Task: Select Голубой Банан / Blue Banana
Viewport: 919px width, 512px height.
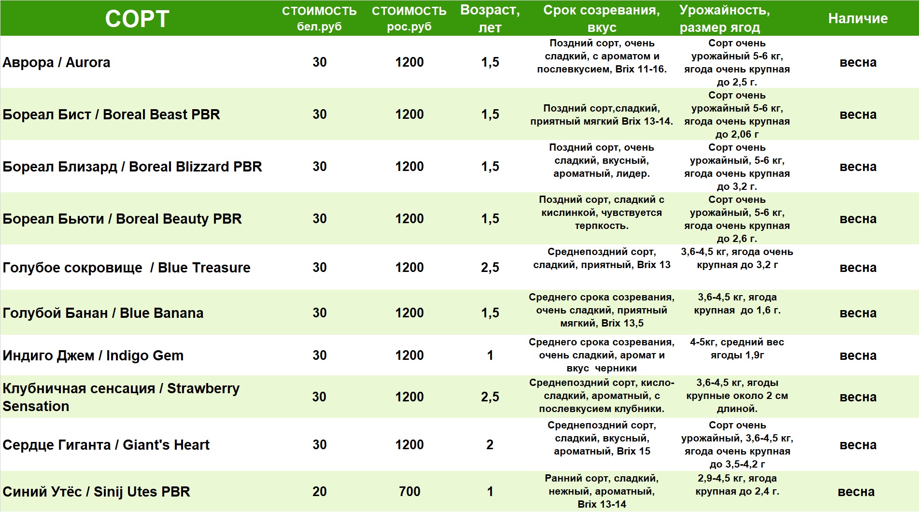Action: [x=103, y=313]
